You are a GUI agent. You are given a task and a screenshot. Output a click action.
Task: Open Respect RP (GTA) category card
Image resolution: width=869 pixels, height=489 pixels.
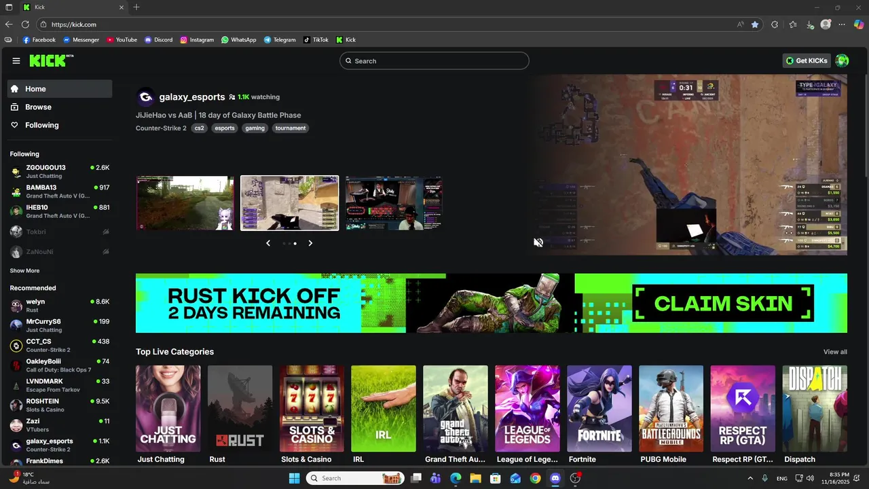(743, 409)
